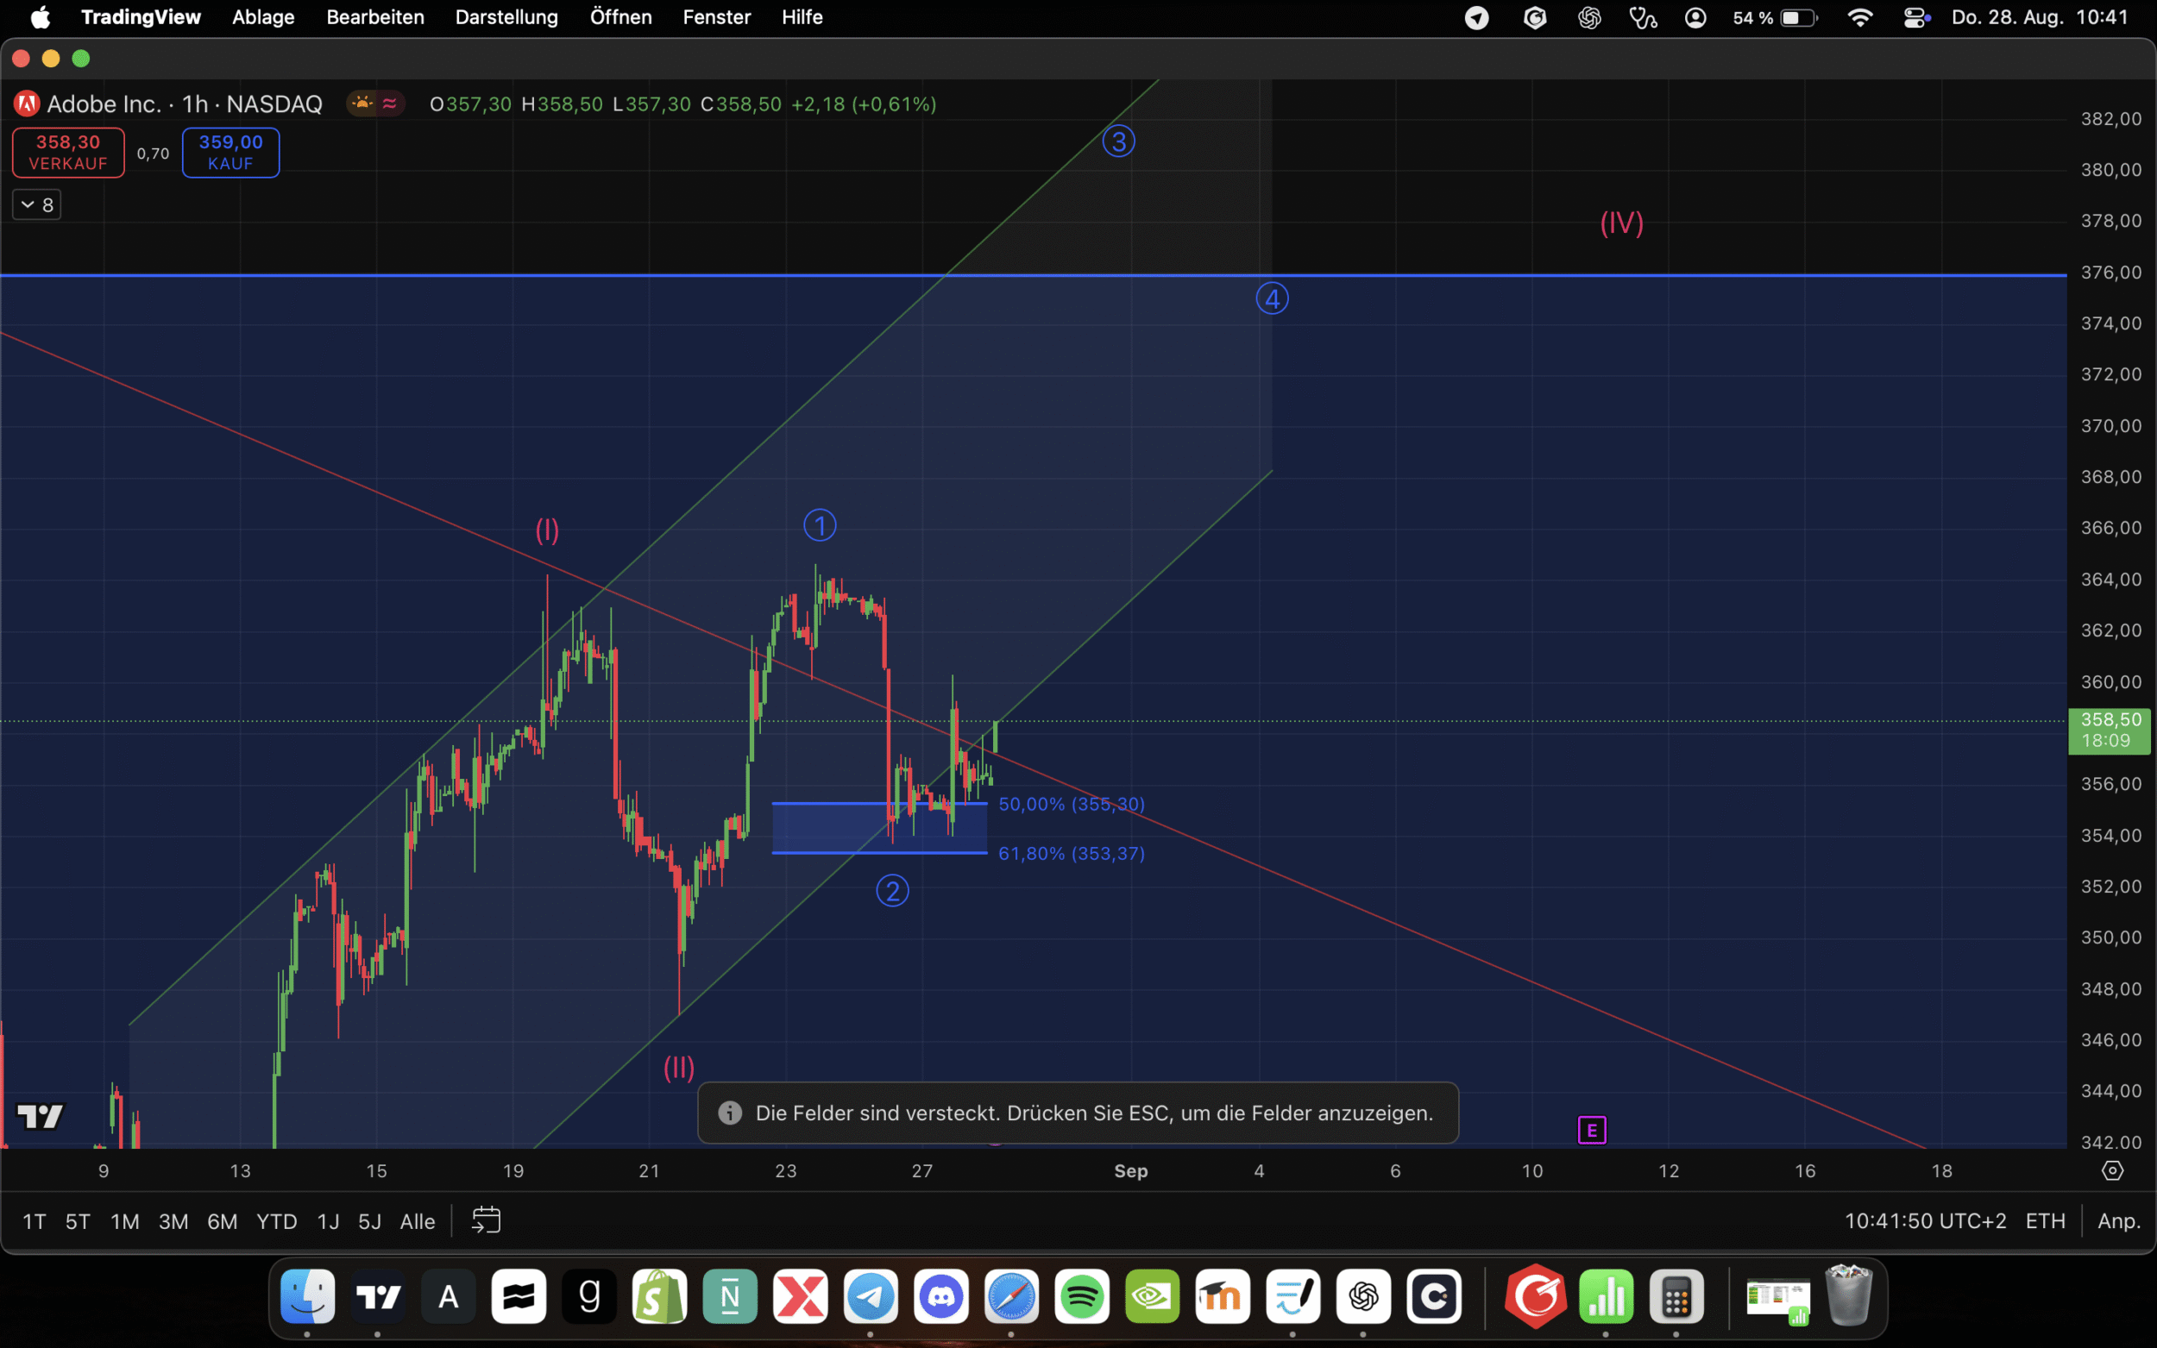The height and width of the screenshot is (1348, 2157).
Task: Click info icon in hidden-fields notification
Action: (x=729, y=1113)
